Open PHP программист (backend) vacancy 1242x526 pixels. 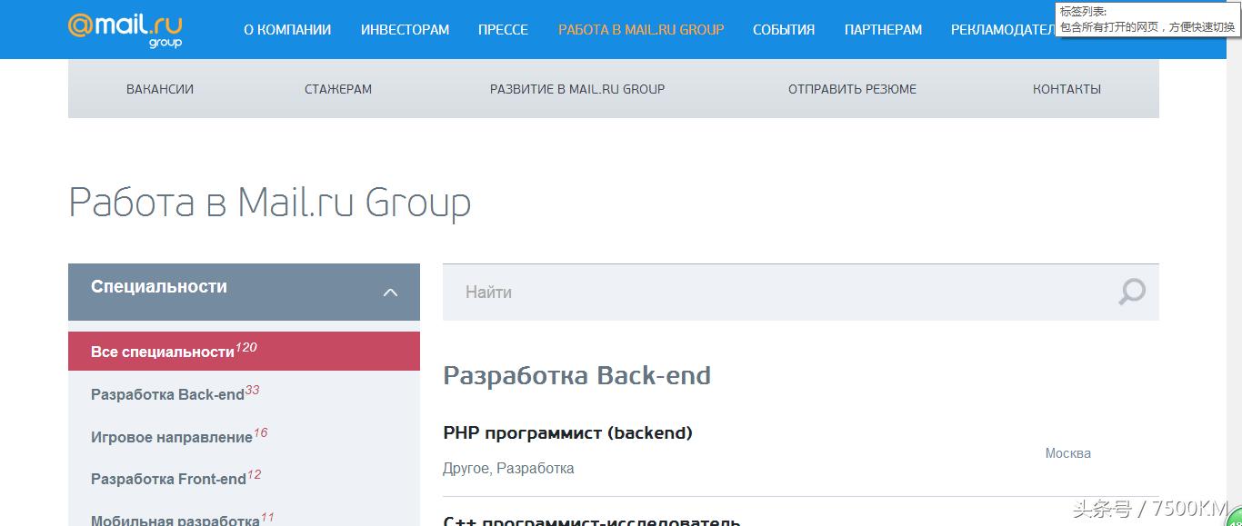pos(567,433)
